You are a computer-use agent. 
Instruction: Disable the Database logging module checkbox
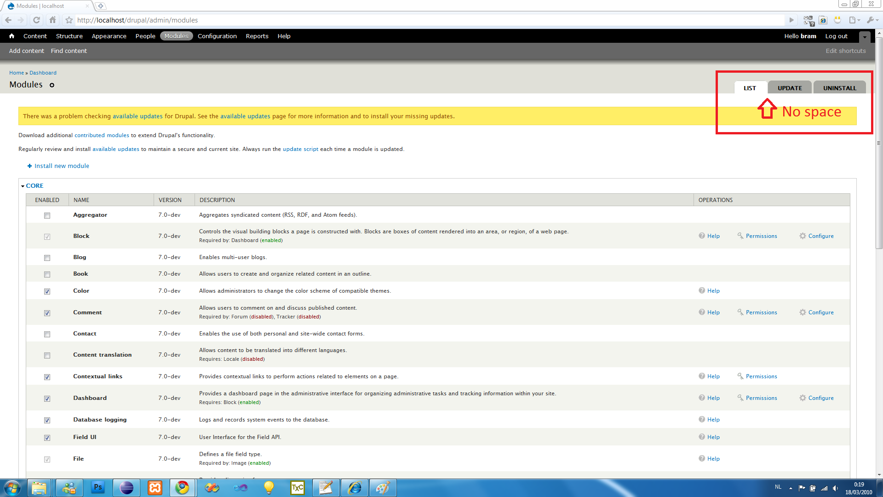coord(47,420)
